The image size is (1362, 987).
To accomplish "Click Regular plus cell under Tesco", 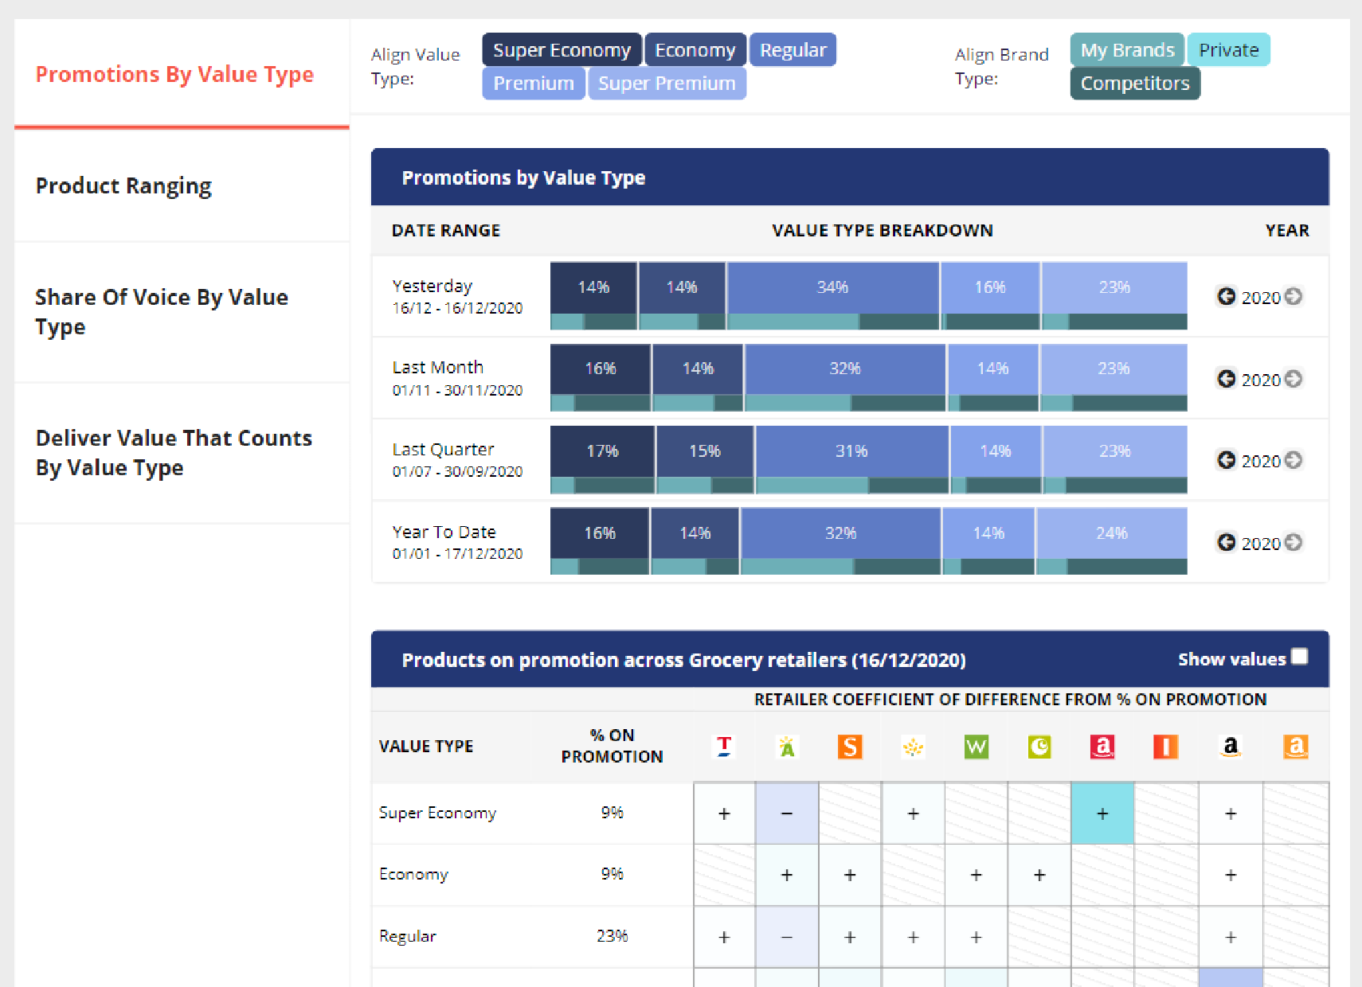I will pos(724,937).
